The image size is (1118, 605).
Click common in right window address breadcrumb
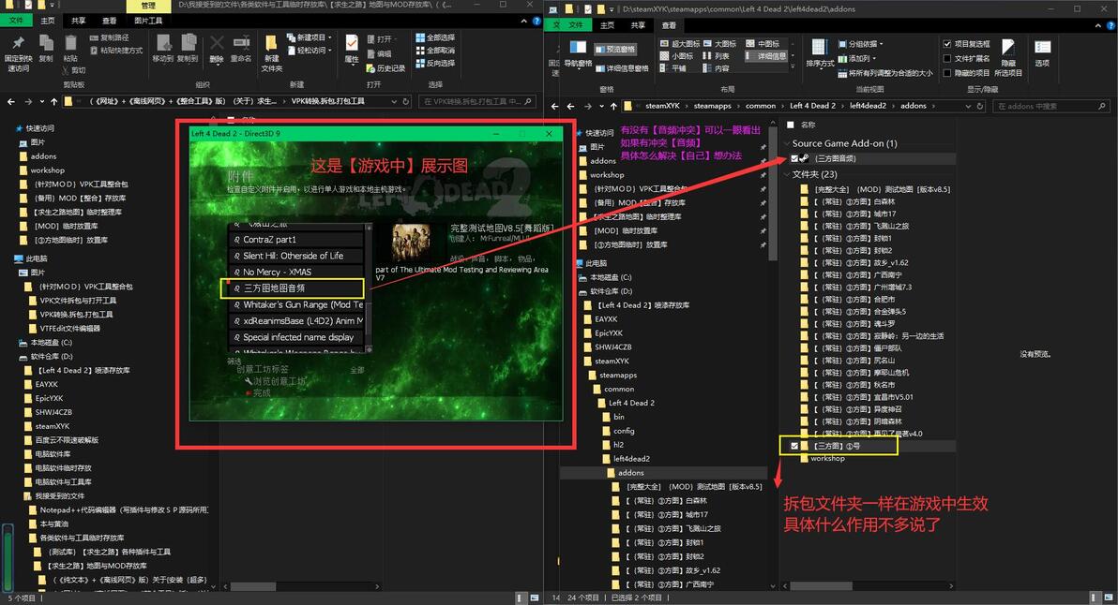[x=760, y=106]
